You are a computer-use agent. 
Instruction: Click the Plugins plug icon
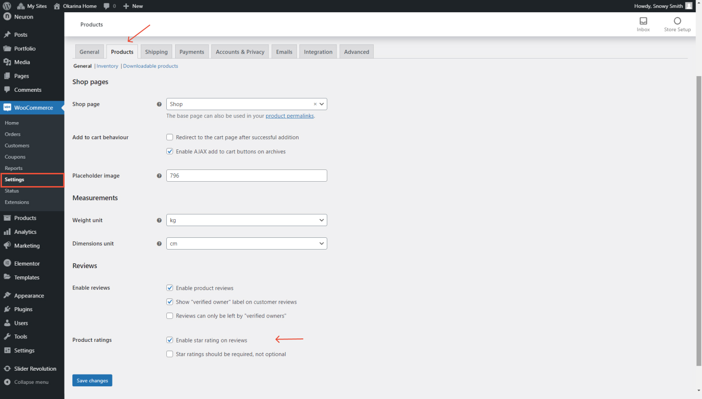click(7, 309)
